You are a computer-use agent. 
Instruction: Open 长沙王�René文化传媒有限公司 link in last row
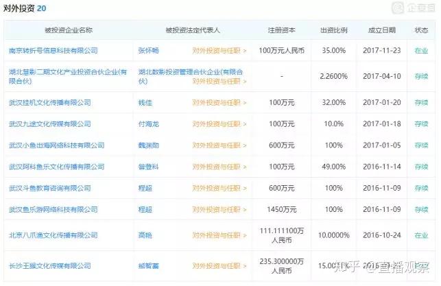coord(49,264)
